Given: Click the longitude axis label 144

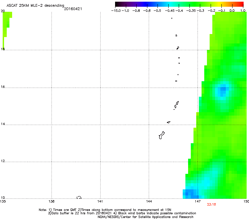Looking at the screenshot, I should pyautogui.click(x=149, y=201).
